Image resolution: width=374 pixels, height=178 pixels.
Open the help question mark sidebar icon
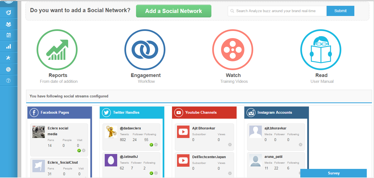click(x=8, y=81)
